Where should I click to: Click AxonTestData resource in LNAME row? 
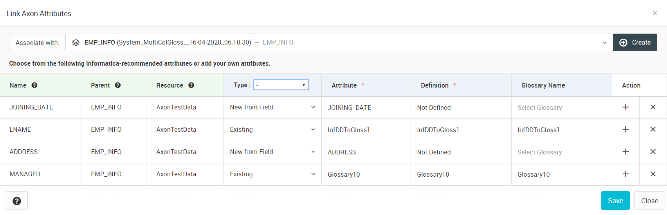click(176, 129)
